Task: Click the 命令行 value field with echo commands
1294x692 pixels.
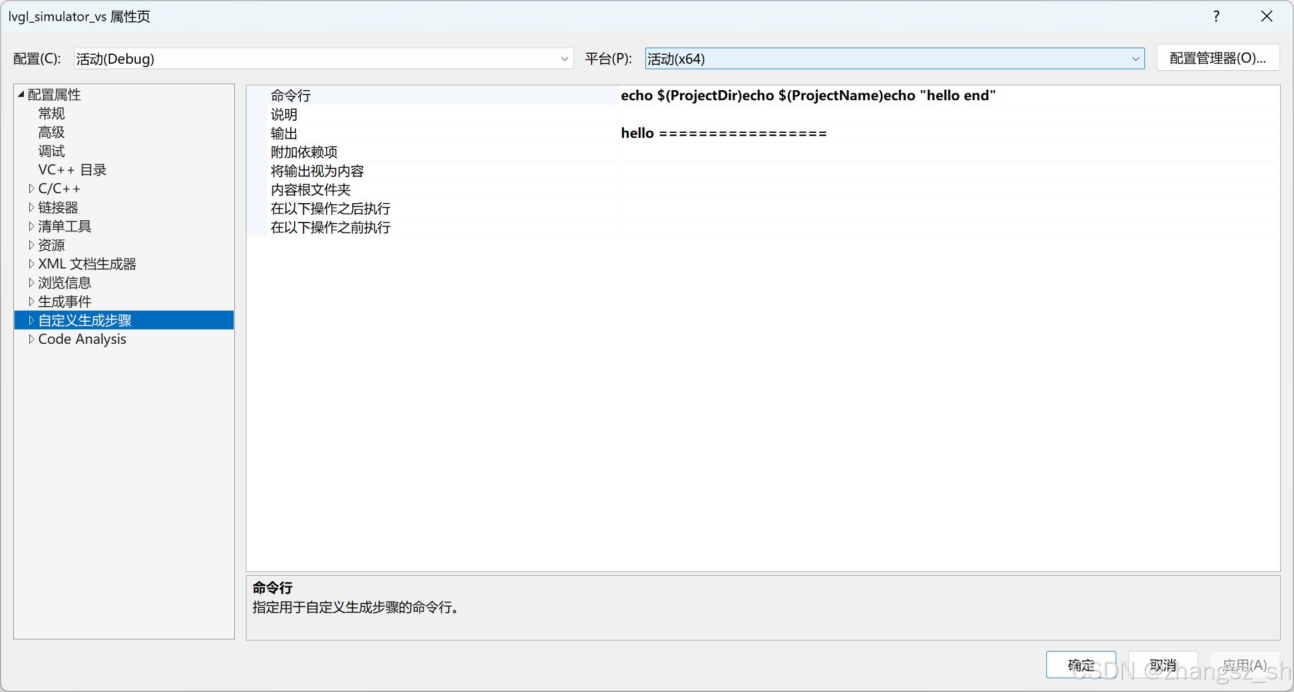Action: click(x=808, y=96)
